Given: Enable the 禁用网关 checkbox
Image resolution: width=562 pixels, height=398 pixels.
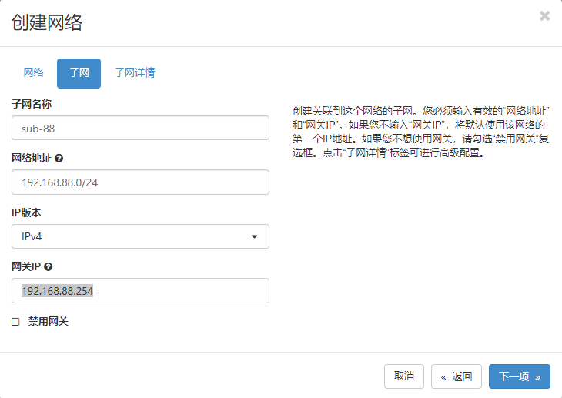Looking at the screenshot, I should (x=15, y=322).
